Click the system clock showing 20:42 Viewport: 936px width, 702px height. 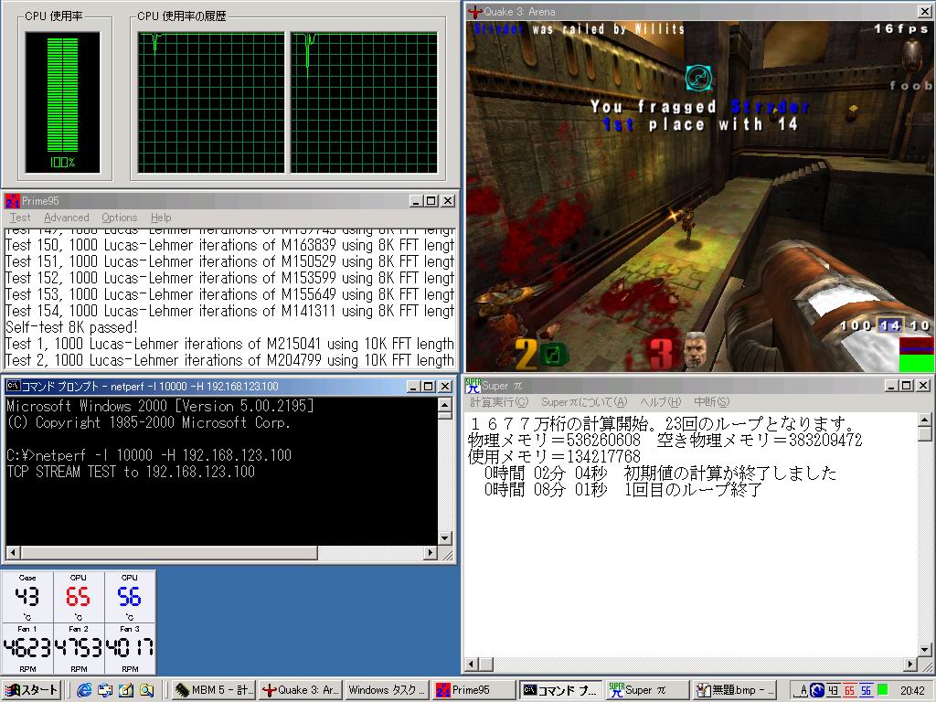912,691
